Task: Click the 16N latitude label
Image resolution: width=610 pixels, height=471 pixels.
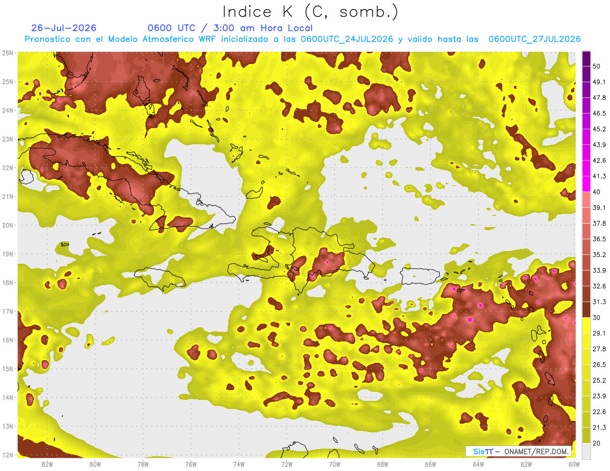Action: [x=8, y=340]
